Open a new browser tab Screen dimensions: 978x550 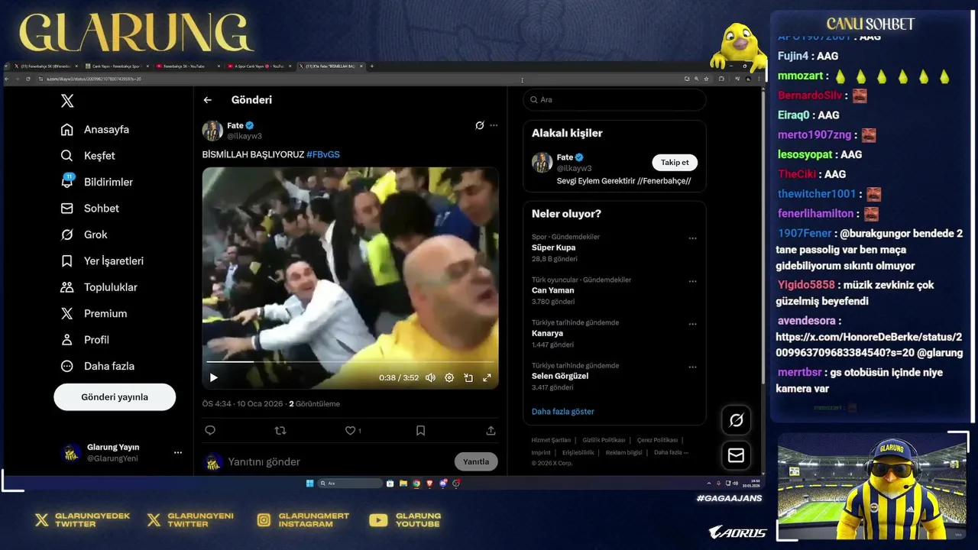click(372, 66)
